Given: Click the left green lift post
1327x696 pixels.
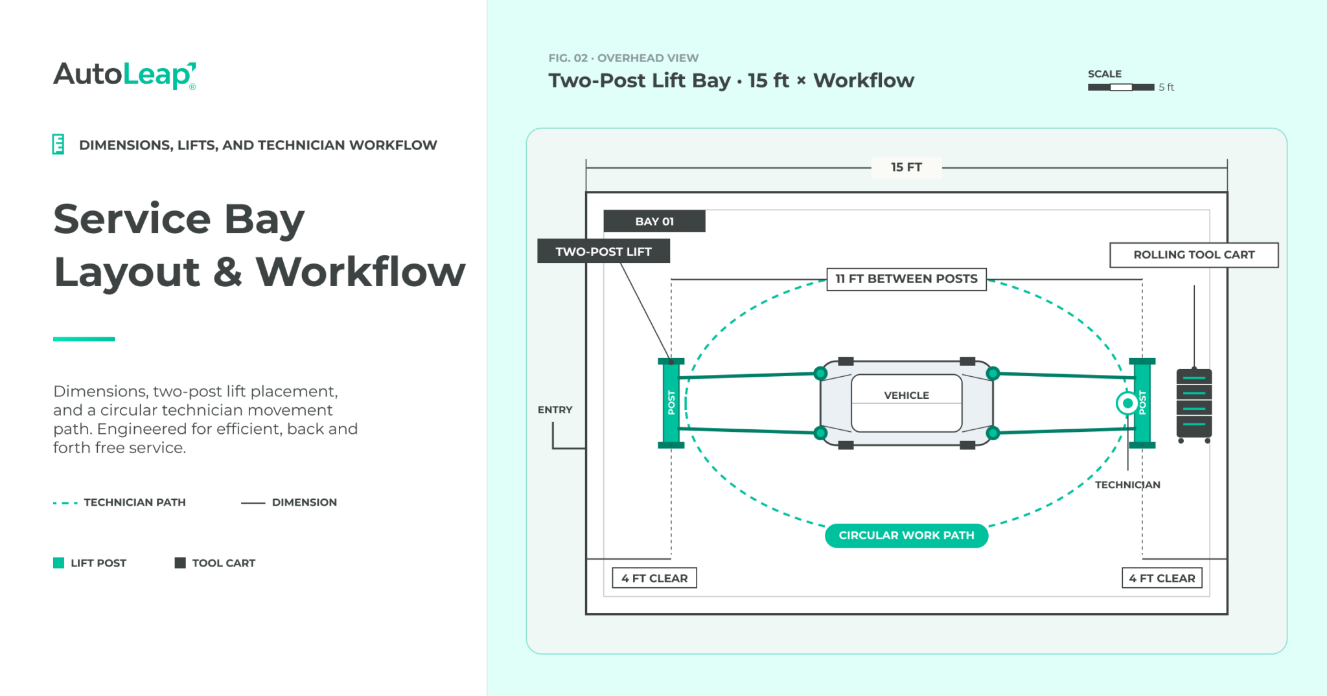Looking at the screenshot, I should click(671, 403).
